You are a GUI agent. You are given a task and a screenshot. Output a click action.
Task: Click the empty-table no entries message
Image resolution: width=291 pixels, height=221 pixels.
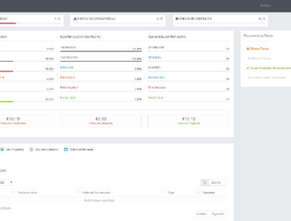[x=99, y=200]
